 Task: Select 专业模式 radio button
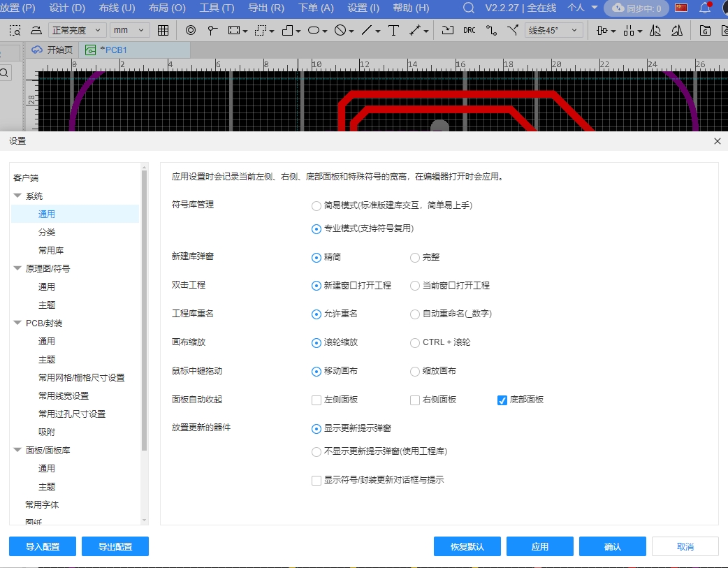[316, 229]
